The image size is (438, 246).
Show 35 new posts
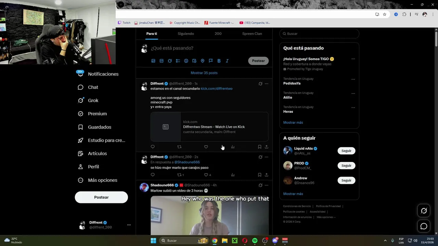pos(204,73)
